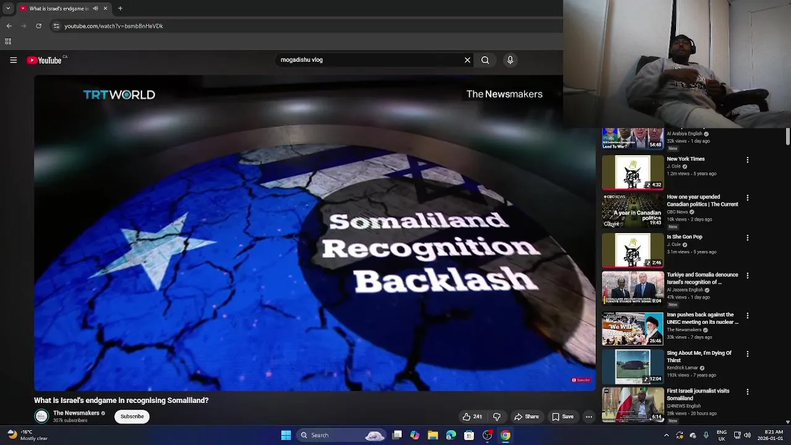The height and width of the screenshot is (445, 791).
Task: Open The Newsmakers channel avatar
Action: point(41,417)
